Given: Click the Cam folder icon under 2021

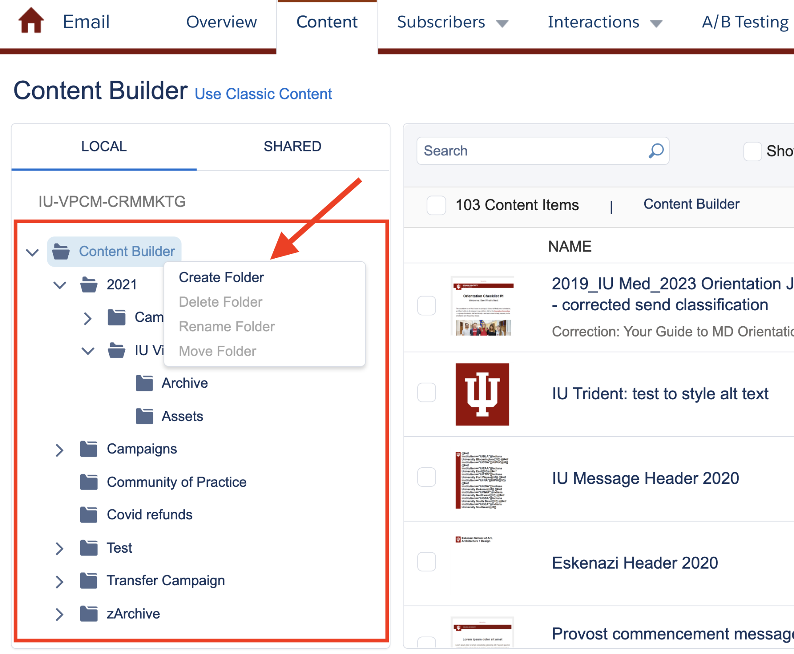Looking at the screenshot, I should tap(116, 317).
